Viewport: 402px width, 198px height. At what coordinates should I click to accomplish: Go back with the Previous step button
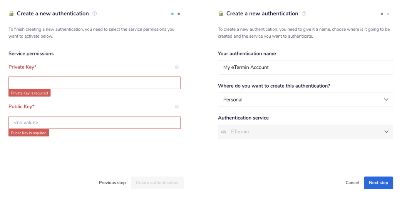click(x=112, y=183)
